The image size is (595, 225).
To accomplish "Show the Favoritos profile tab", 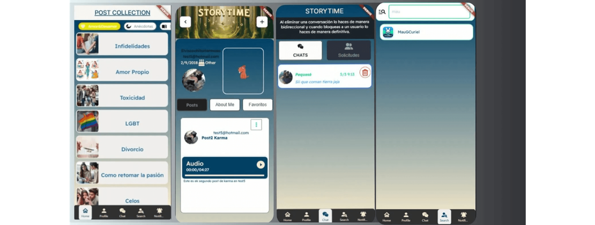I will pyautogui.click(x=257, y=105).
